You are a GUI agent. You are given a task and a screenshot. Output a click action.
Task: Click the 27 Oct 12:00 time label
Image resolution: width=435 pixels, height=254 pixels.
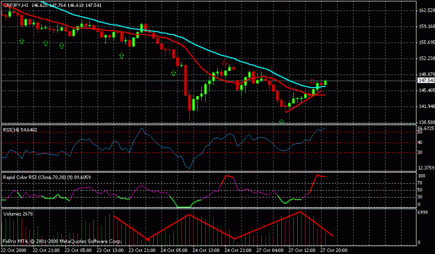click(x=302, y=250)
